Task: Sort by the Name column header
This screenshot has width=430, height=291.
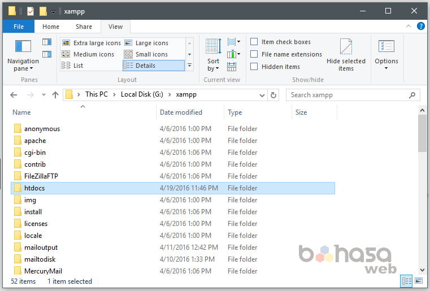Action: point(83,112)
